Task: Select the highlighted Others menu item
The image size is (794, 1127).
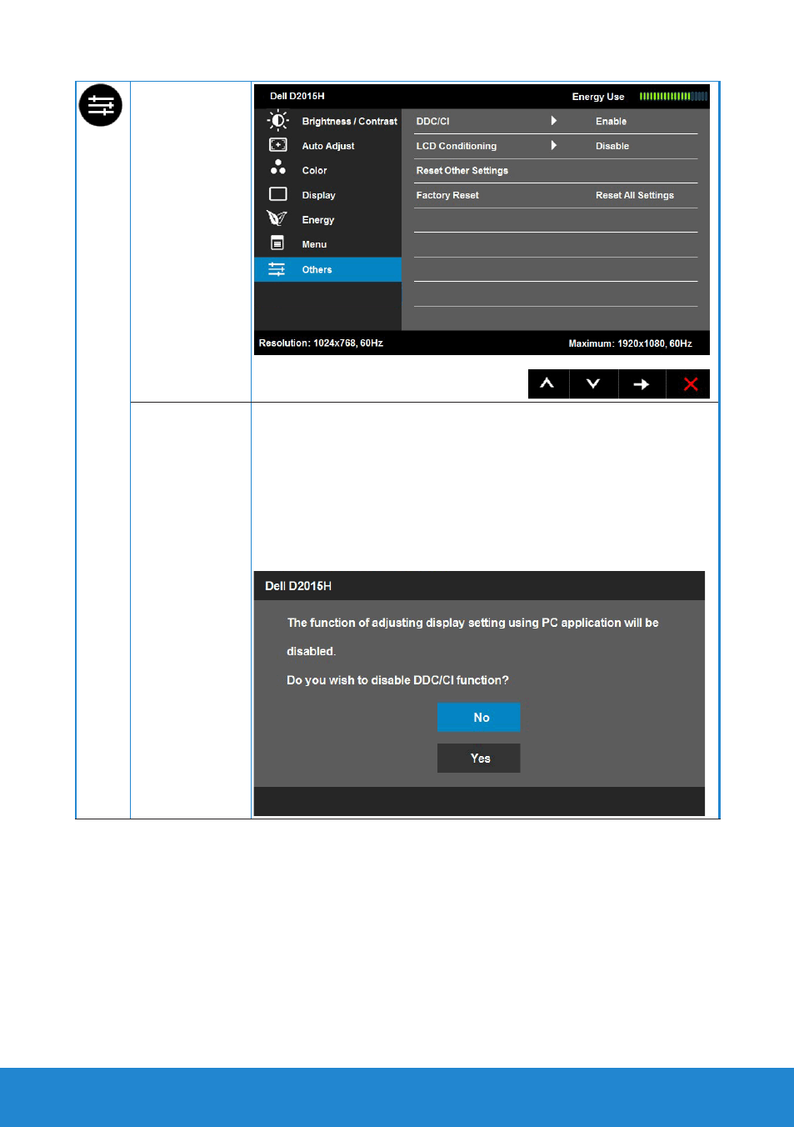Action: click(x=327, y=269)
